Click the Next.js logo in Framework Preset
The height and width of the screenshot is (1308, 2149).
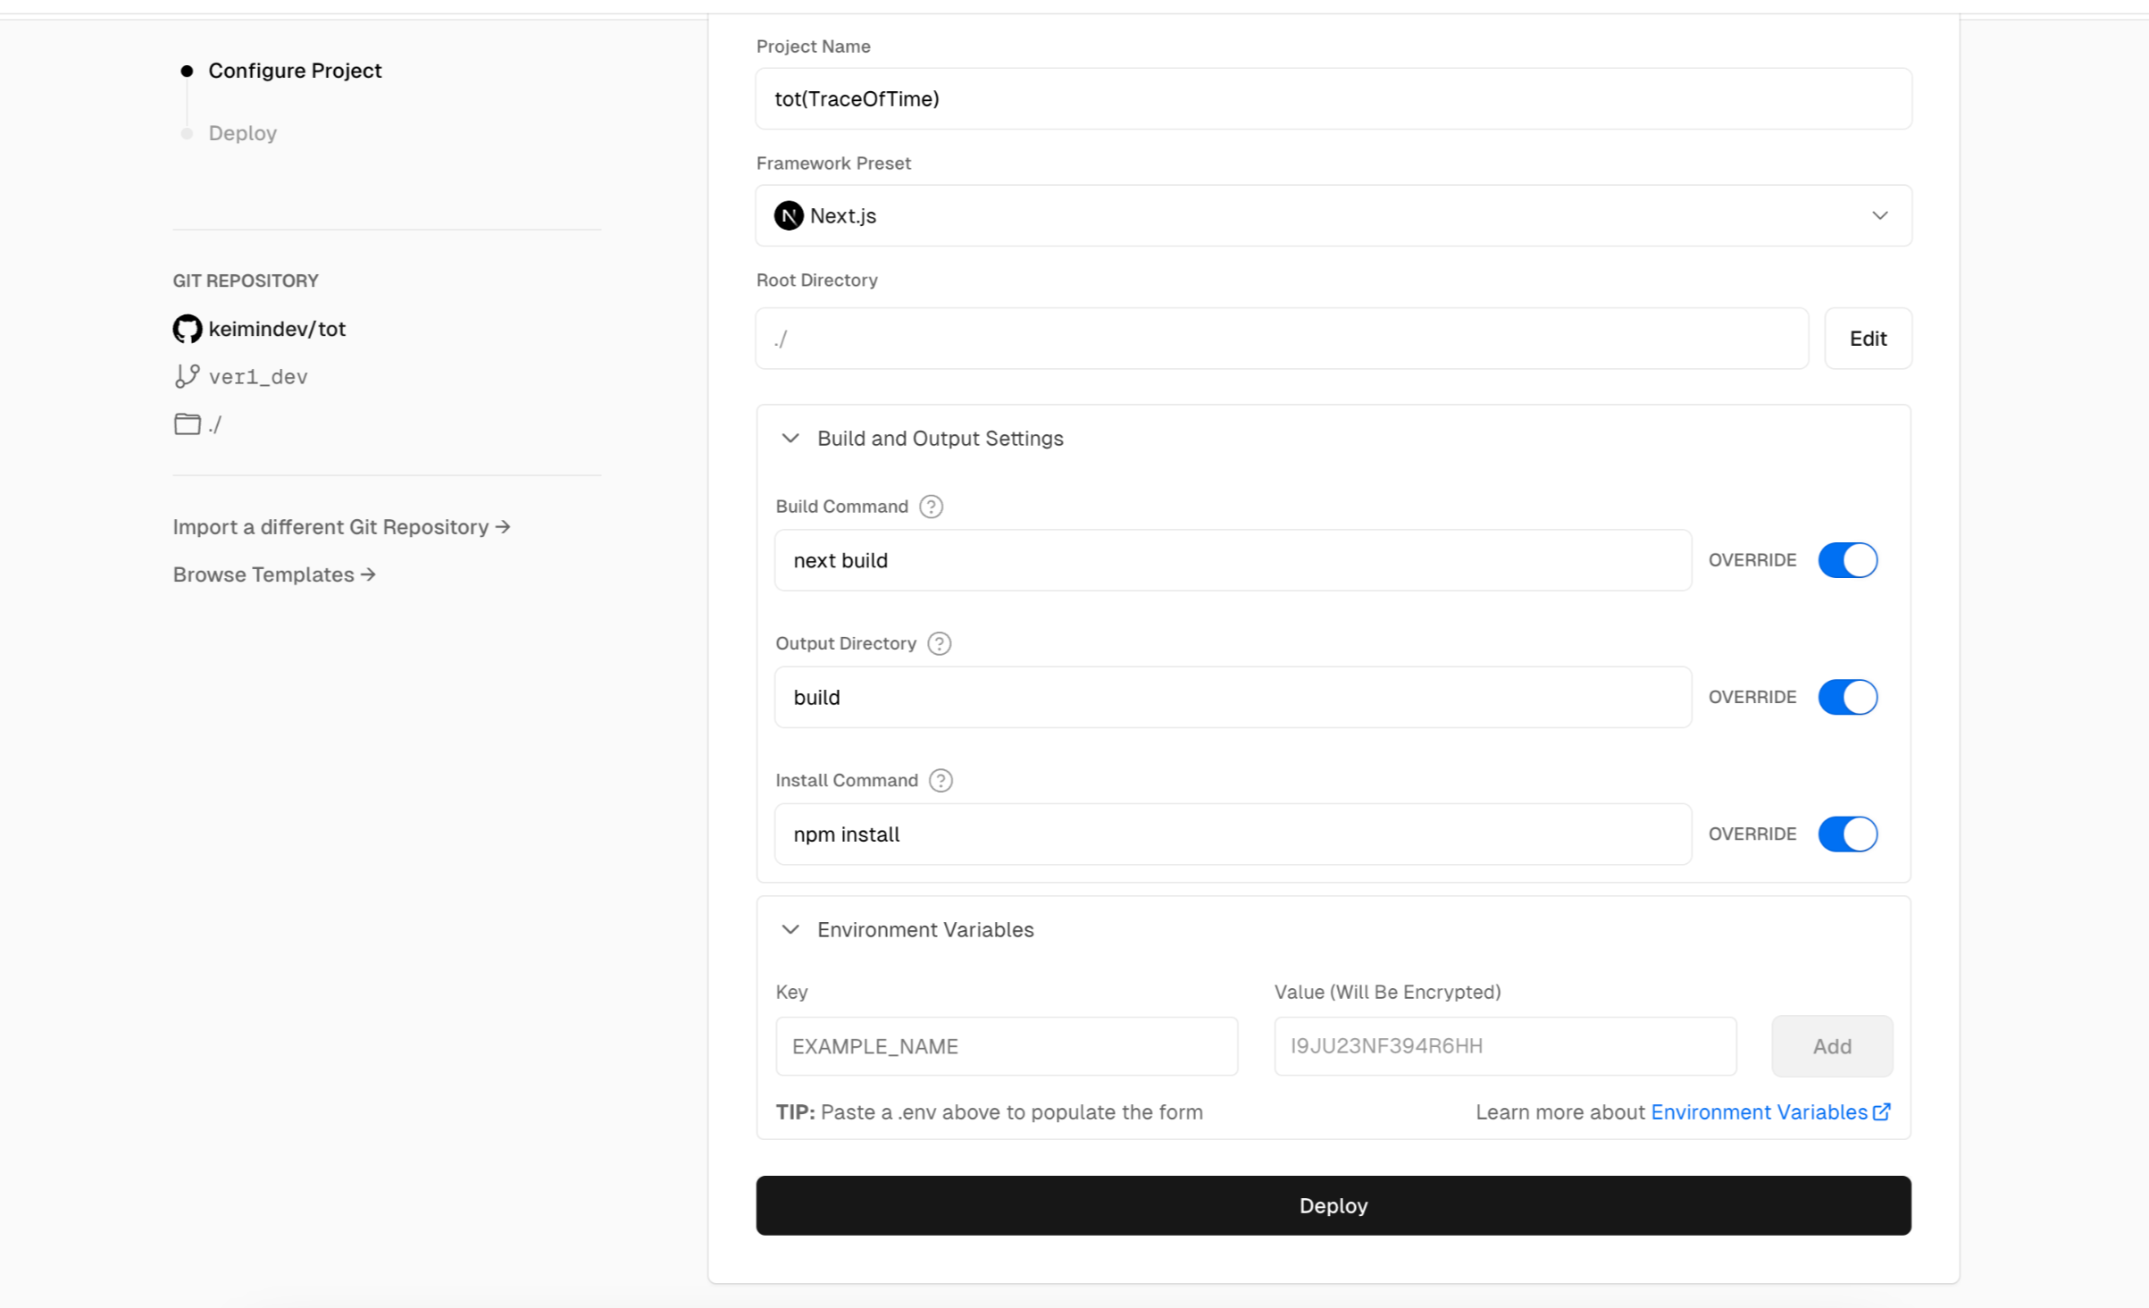(x=788, y=215)
